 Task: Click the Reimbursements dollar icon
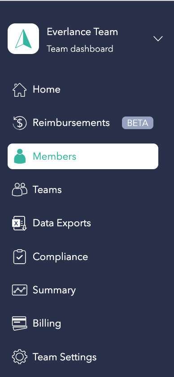pos(19,123)
